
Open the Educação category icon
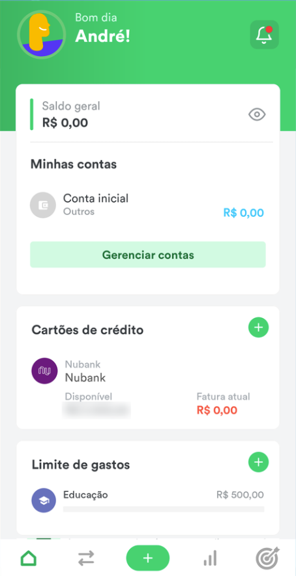pos(44,500)
